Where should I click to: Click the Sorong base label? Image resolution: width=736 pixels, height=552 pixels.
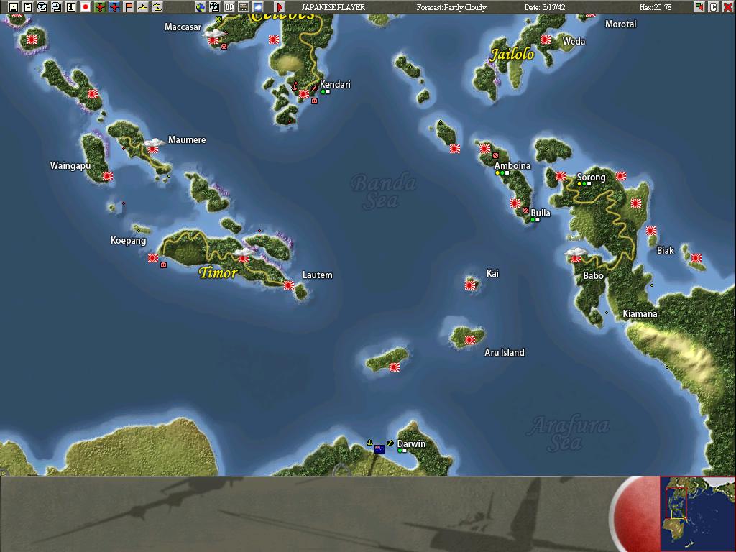pyautogui.click(x=591, y=178)
